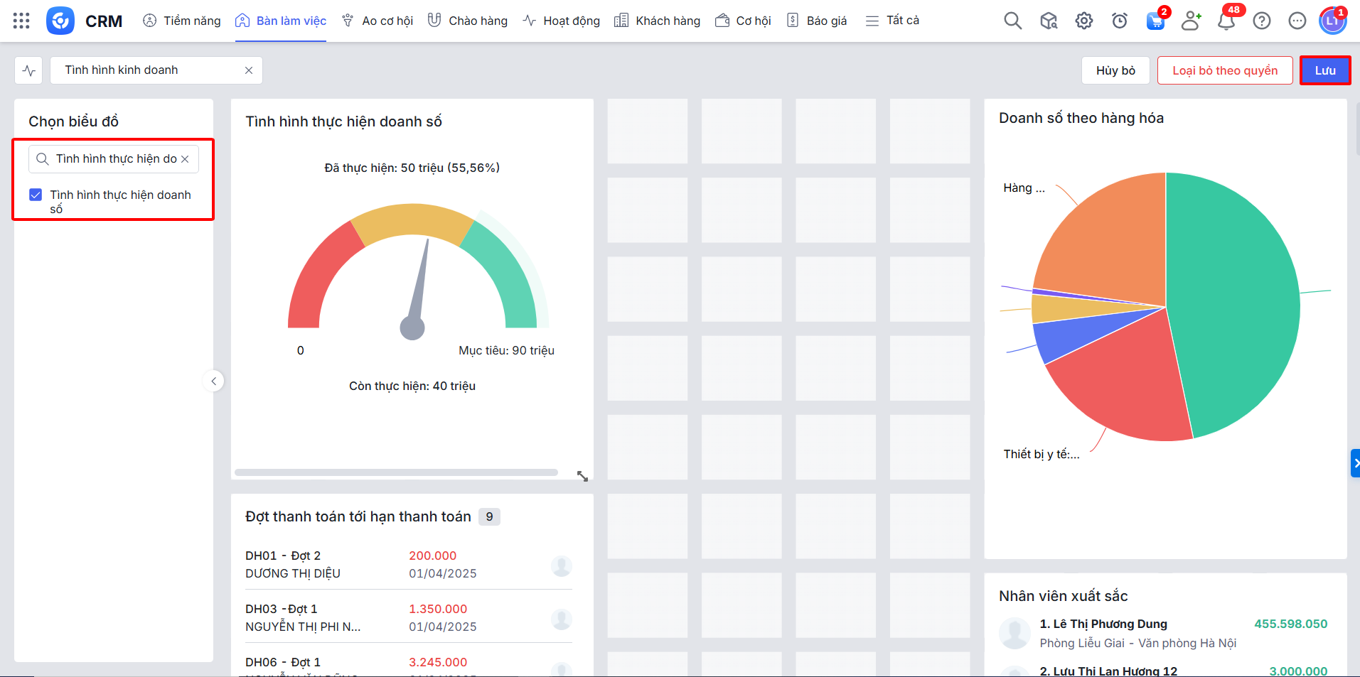
Task: Clear the Tình hình kinh doanh name field
Action: tap(249, 70)
